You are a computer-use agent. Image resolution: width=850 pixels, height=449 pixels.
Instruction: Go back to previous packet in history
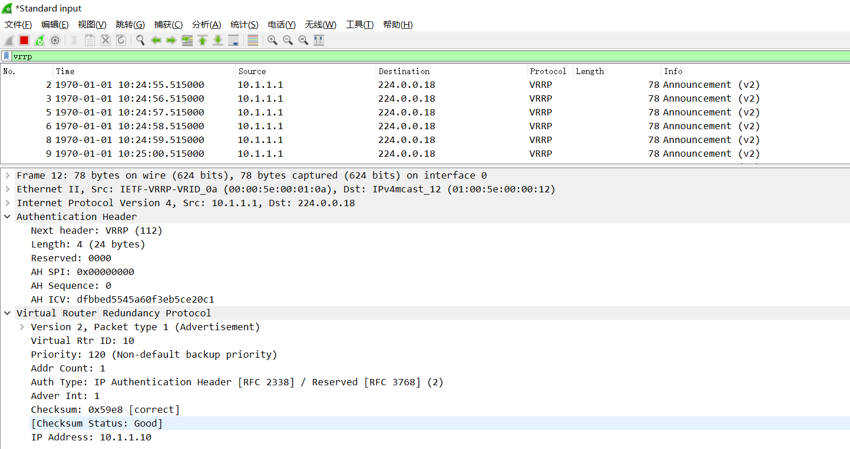tap(156, 40)
